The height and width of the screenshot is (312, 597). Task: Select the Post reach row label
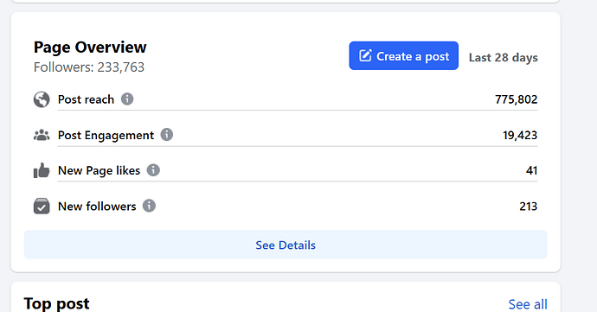point(86,99)
